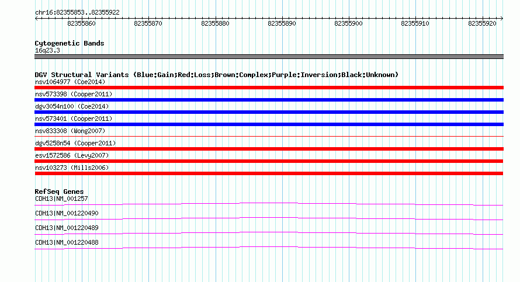Open transcript CDH13|NM_001220488 label
The height and width of the screenshot is (282, 520).
(x=67, y=242)
